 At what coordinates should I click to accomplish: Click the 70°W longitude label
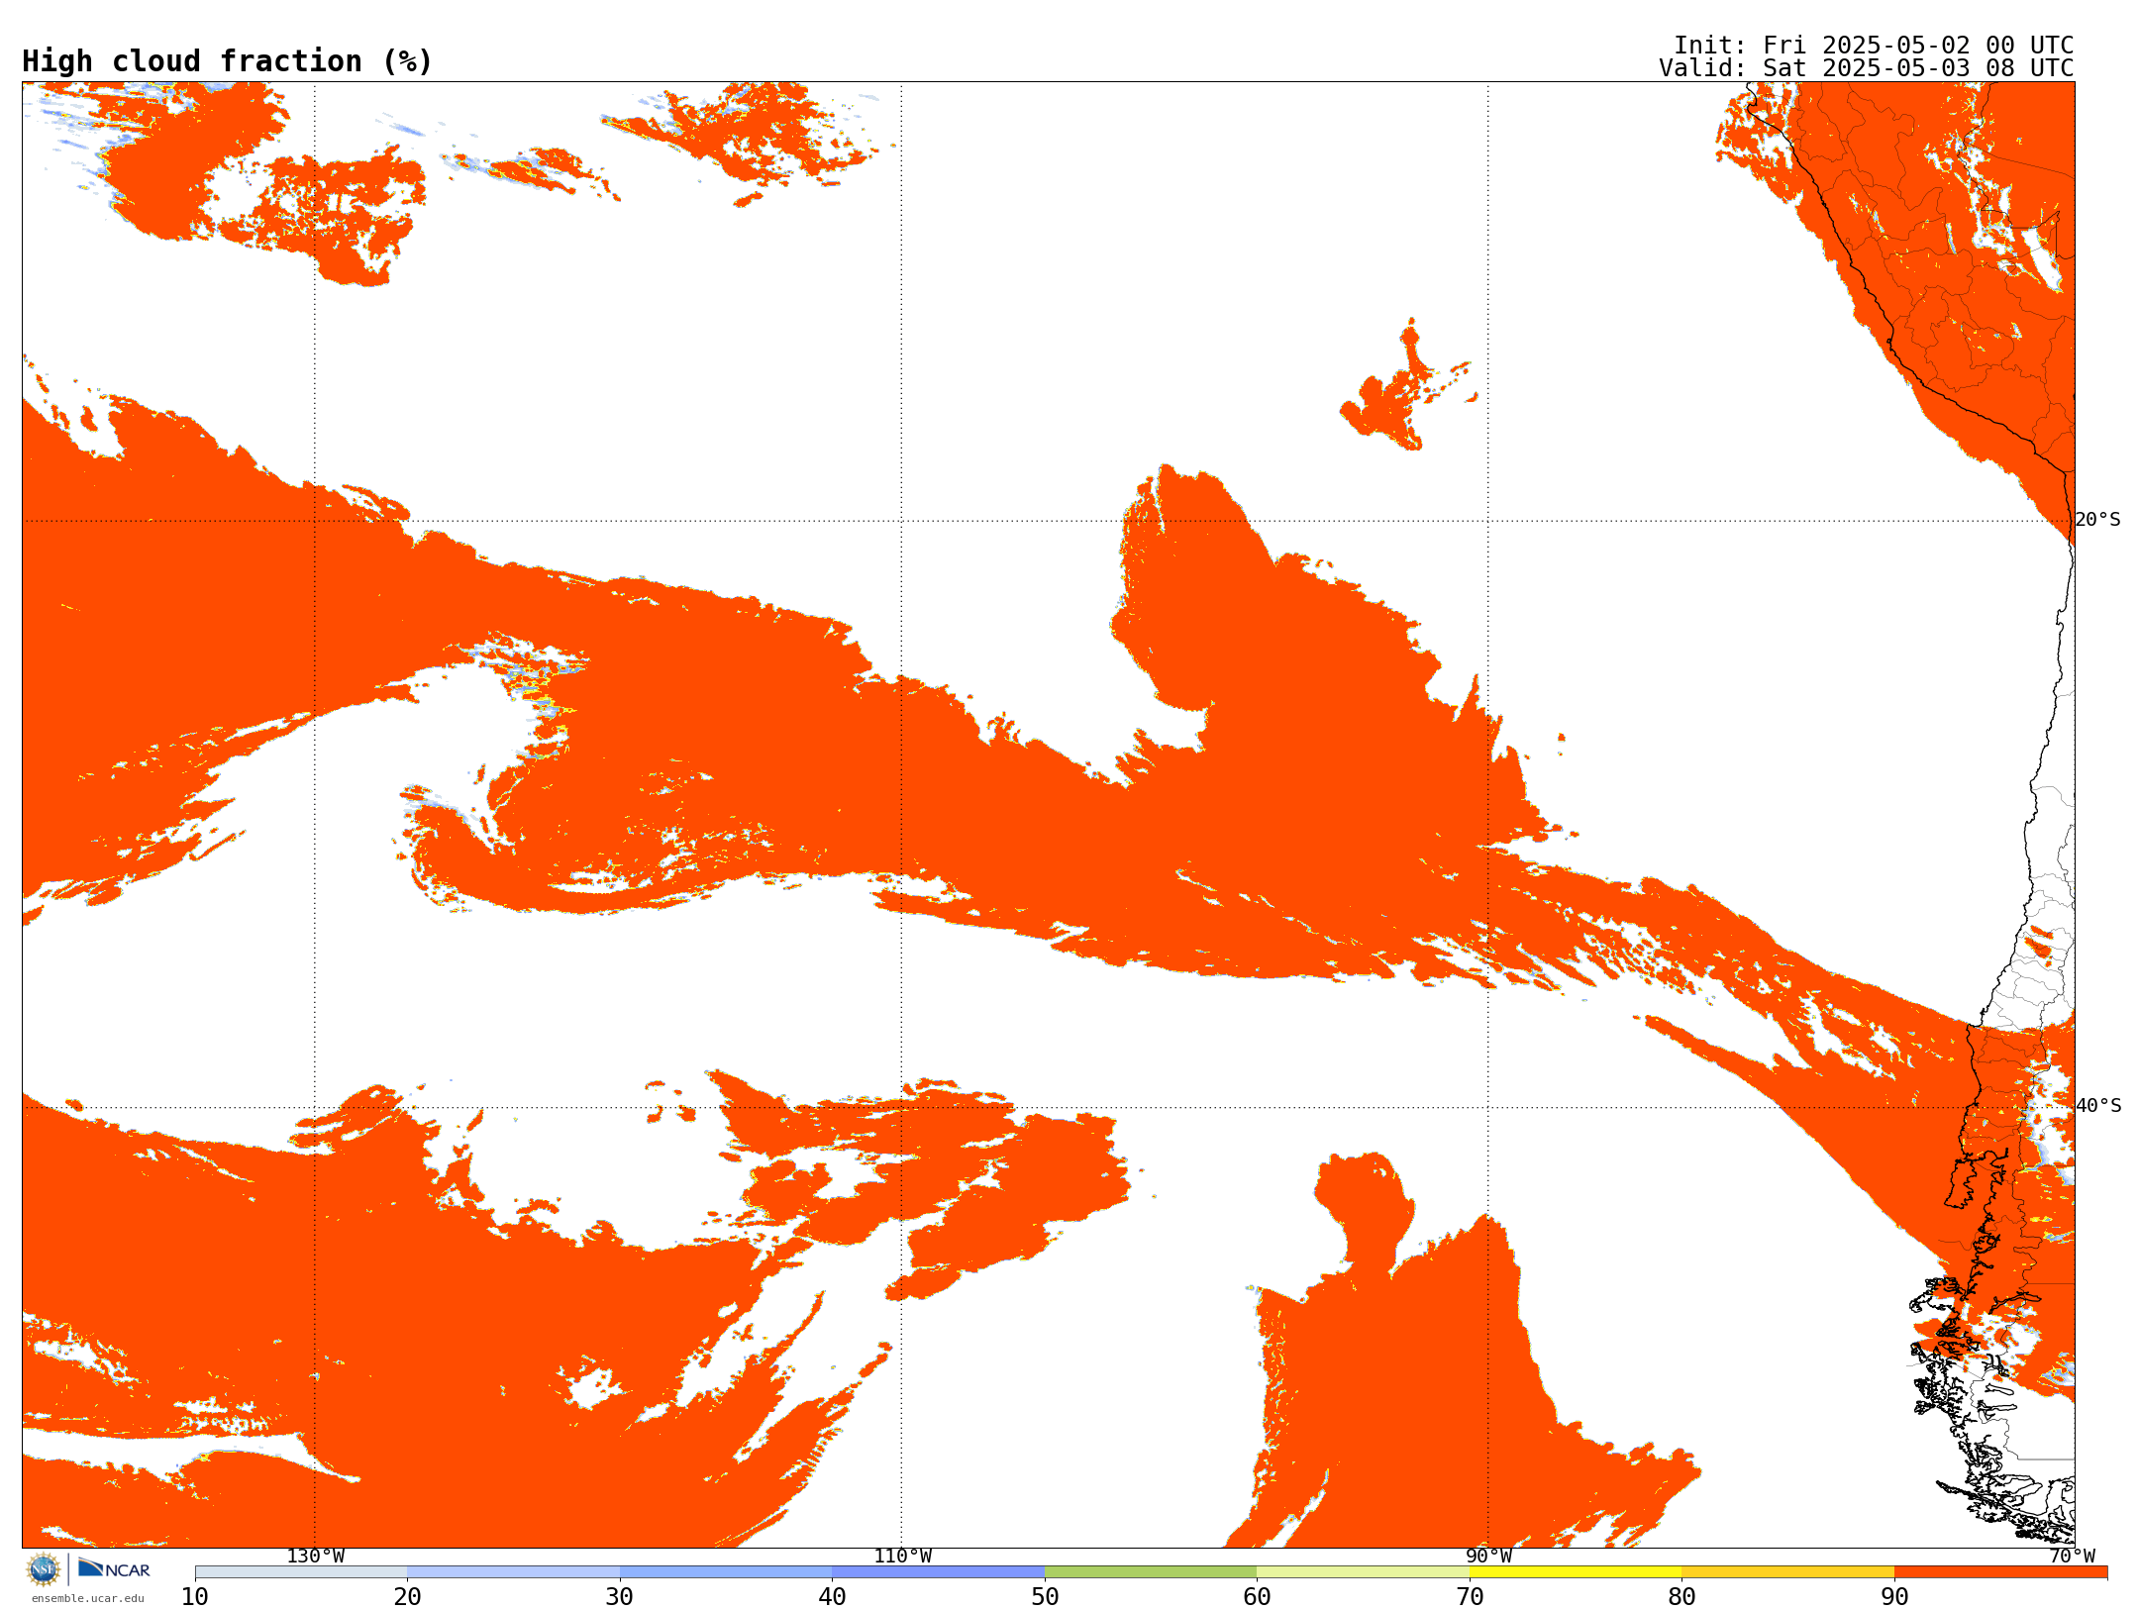(x=2072, y=1557)
